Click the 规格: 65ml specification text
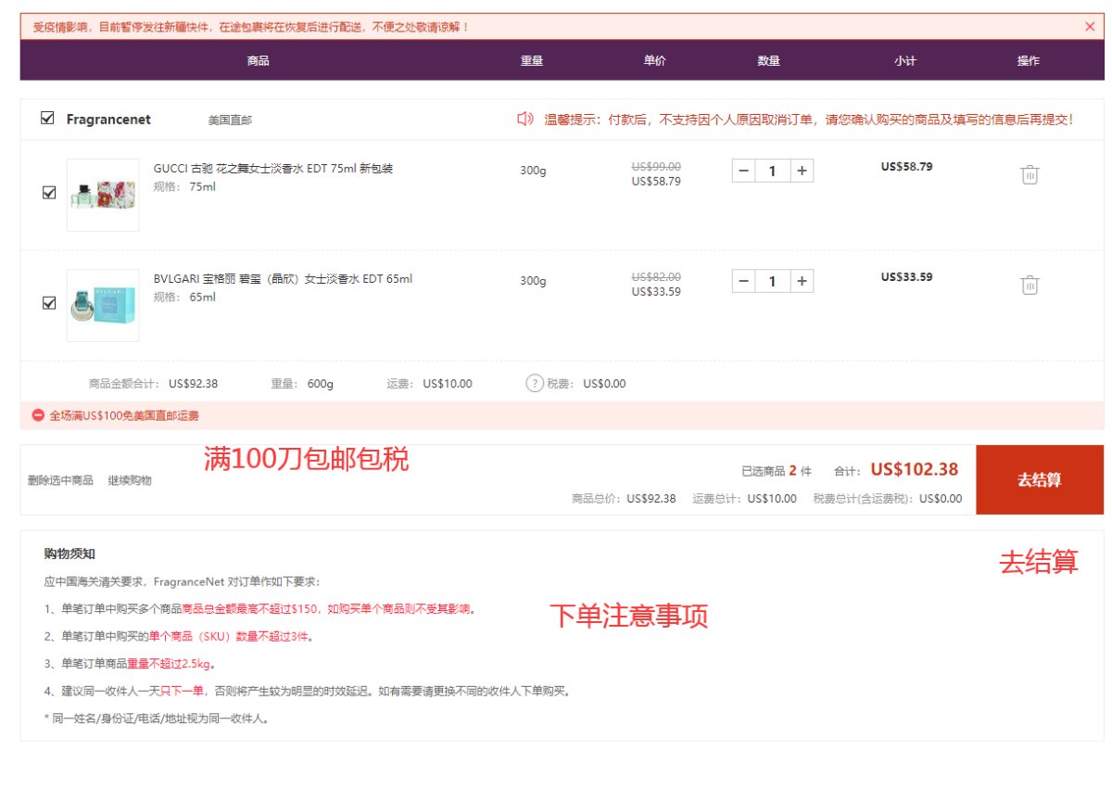Viewport: 1112px width, 789px height. point(184,297)
